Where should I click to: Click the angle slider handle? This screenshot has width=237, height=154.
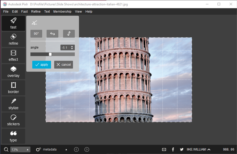click(x=50, y=54)
